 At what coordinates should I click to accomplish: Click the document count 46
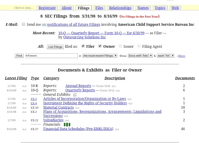coord(183,129)
